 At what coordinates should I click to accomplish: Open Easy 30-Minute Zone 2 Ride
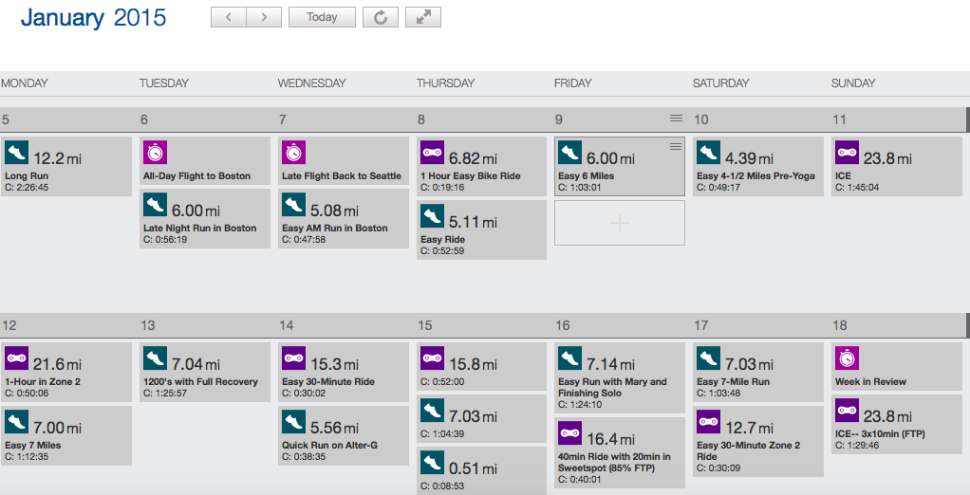coord(748,450)
